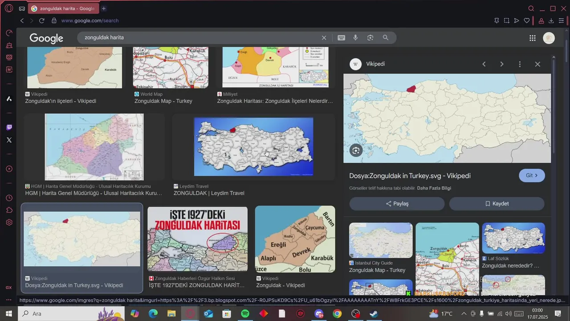Bookmark the page with the heart icon

527,21
